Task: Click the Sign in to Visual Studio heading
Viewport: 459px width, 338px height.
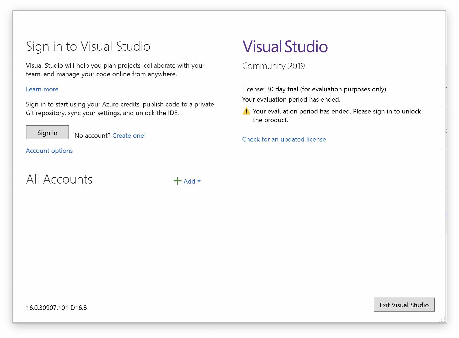Action: point(88,46)
